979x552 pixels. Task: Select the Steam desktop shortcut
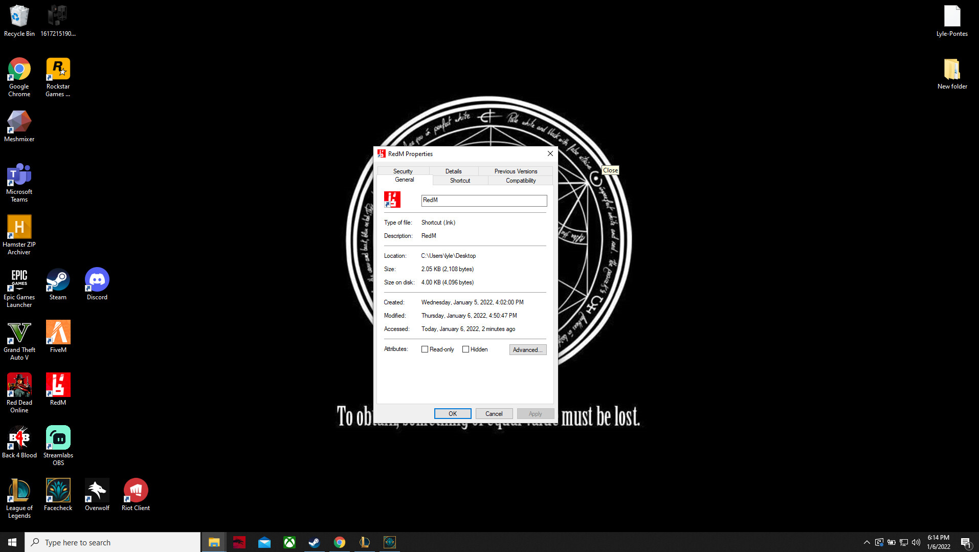pos(58,284)
